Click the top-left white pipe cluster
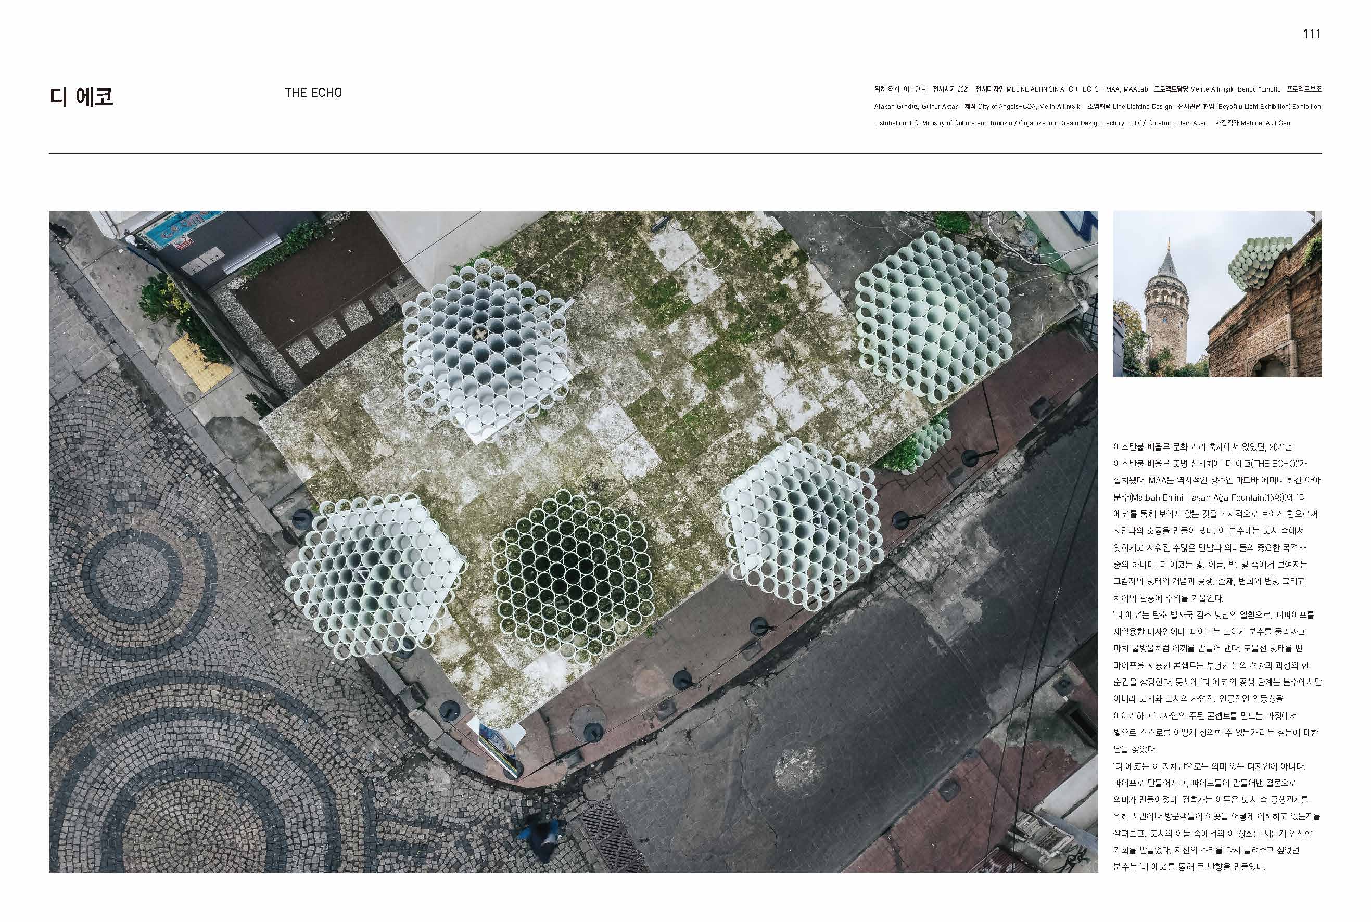The height and width of the screenshot is (922, 1371). pos(486,352)
